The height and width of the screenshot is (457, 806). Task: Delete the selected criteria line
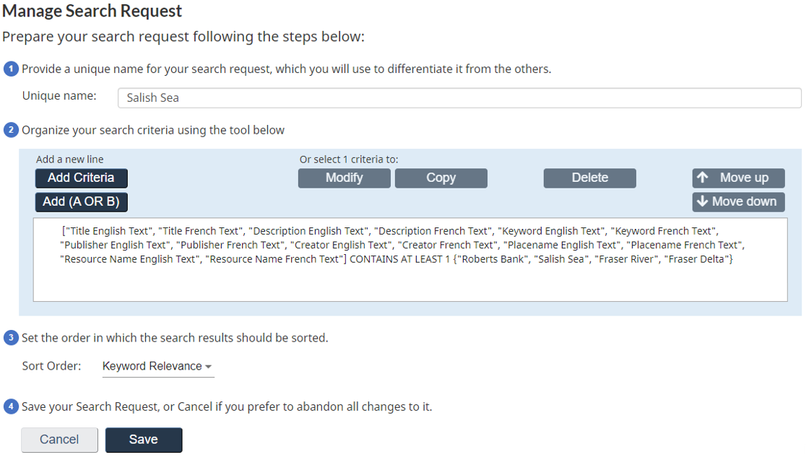pos(589,178)
